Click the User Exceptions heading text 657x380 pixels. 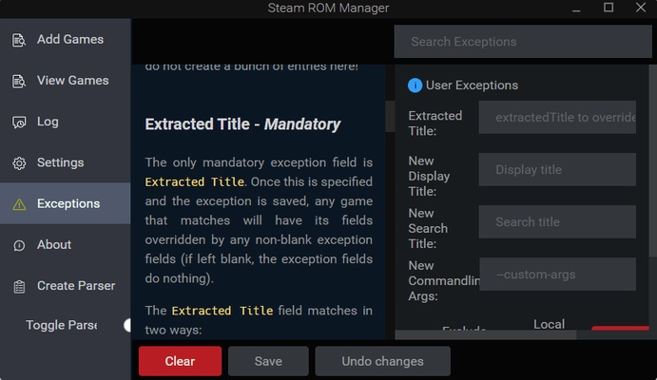click(x=472, y=85)
